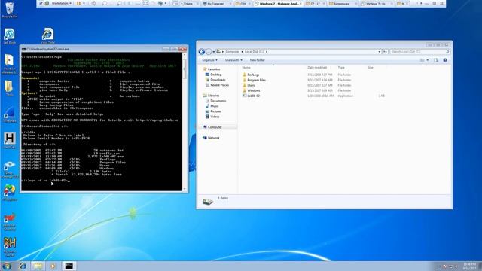The height and width of the screenshot is (271, 482).
Task: Open Internet Explorer from the taskbar
Action: point(23,266)
